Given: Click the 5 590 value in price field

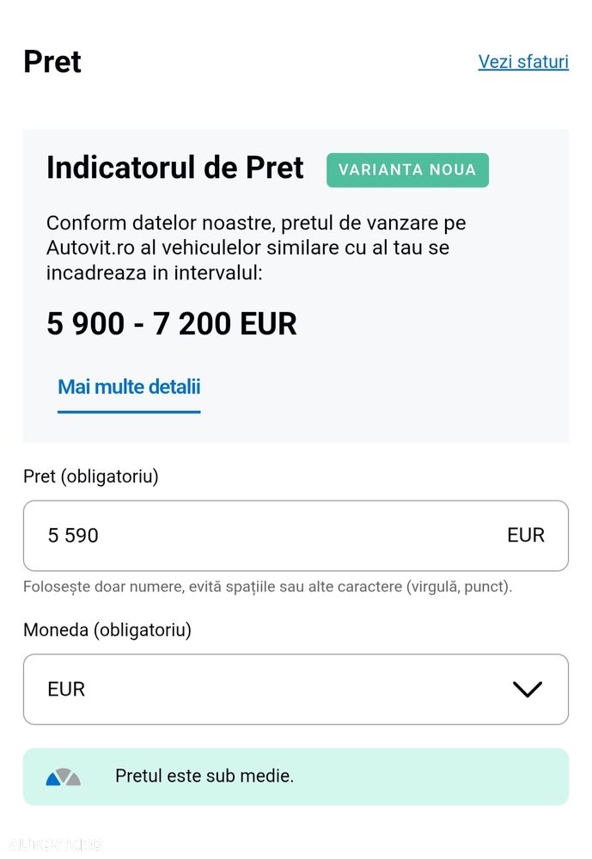Looking at the screenshot, I should pyautogui.click(x=73, y=536).
